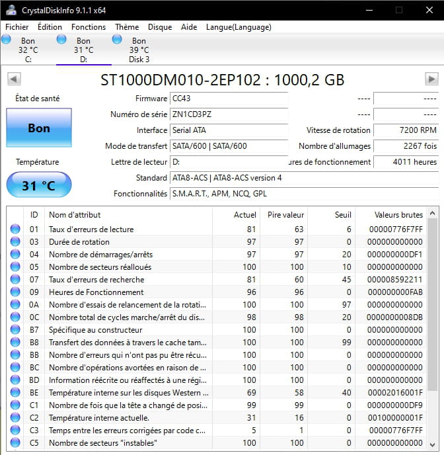444x455 pixels.
Task: Click the 31 °C temperature button
Action: coord(39,185)
